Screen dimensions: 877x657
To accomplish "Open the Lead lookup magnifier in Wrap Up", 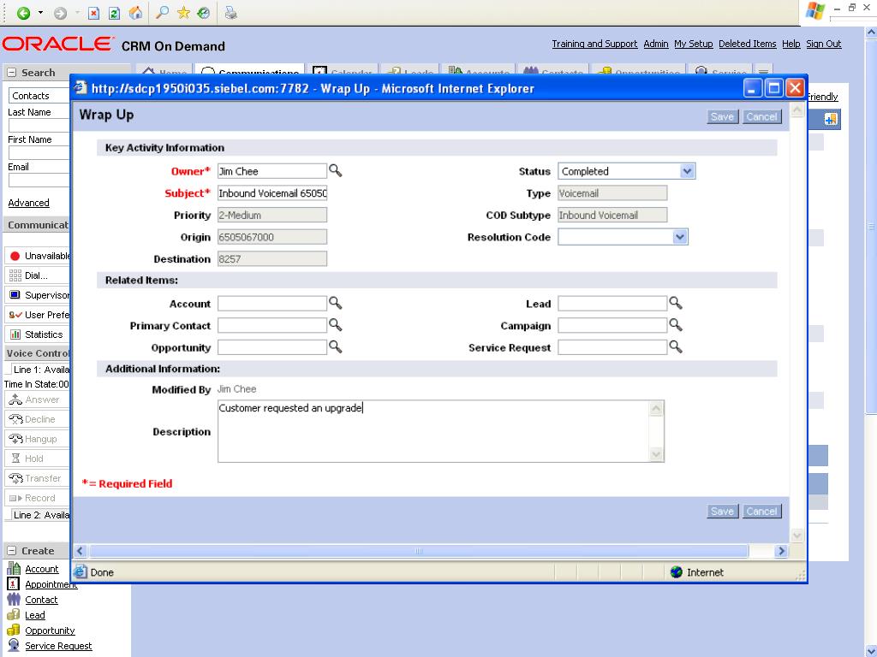I will tap(676, 303).
